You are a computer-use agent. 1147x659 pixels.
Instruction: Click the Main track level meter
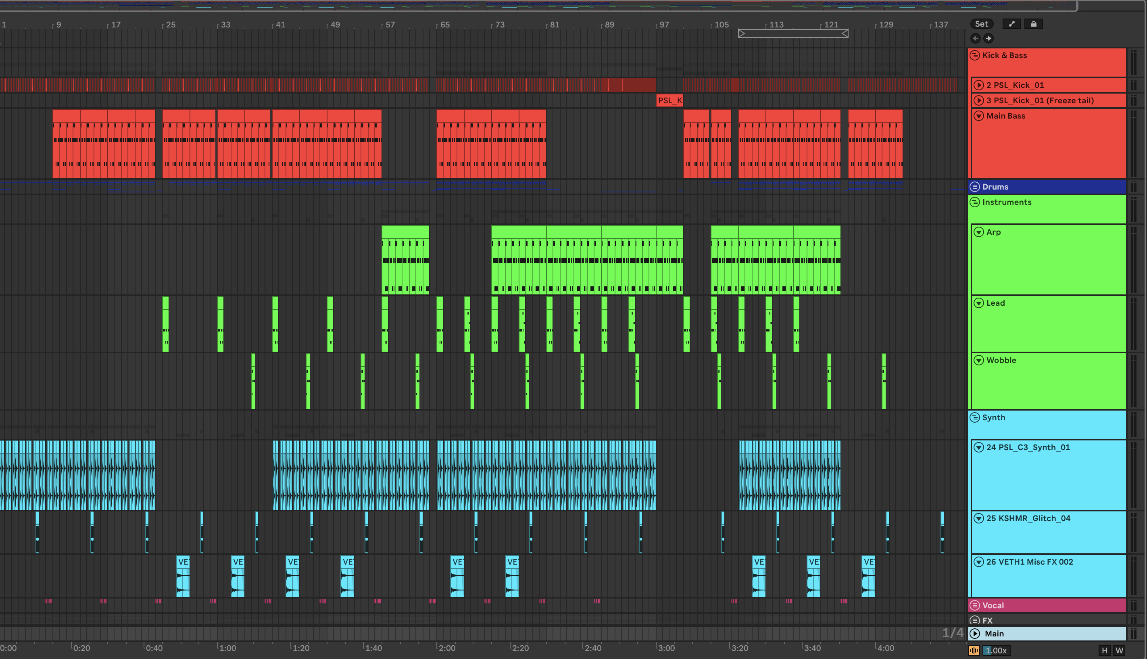(1133, 633)
